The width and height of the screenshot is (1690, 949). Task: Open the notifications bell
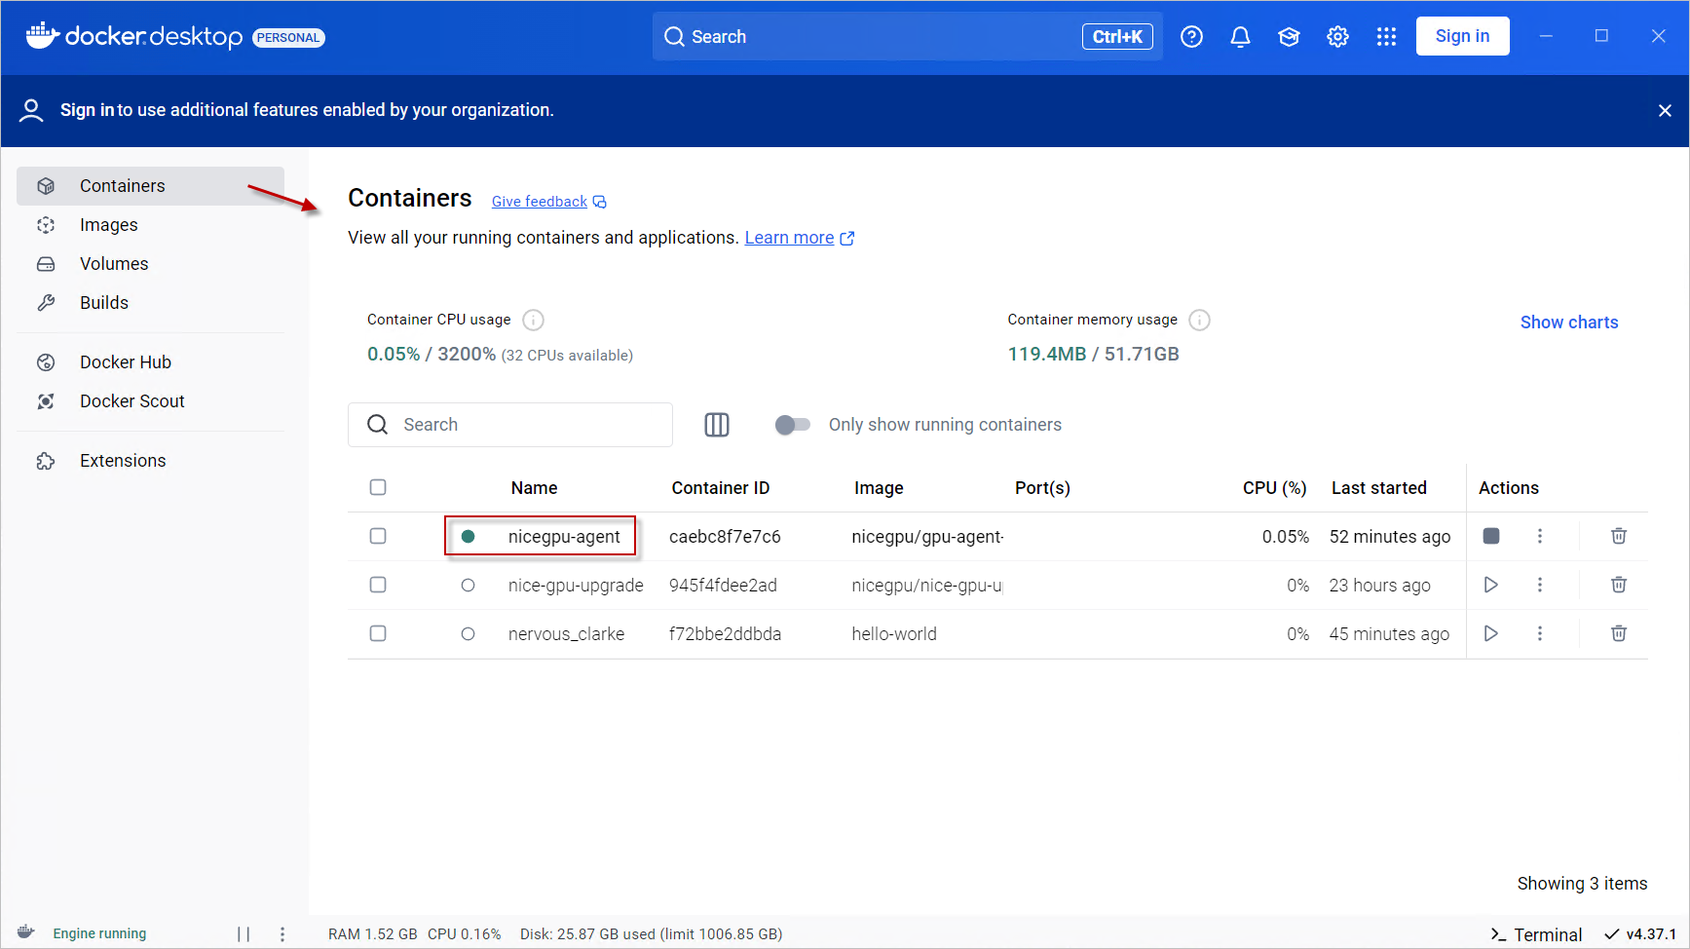tap(1239, 37)
